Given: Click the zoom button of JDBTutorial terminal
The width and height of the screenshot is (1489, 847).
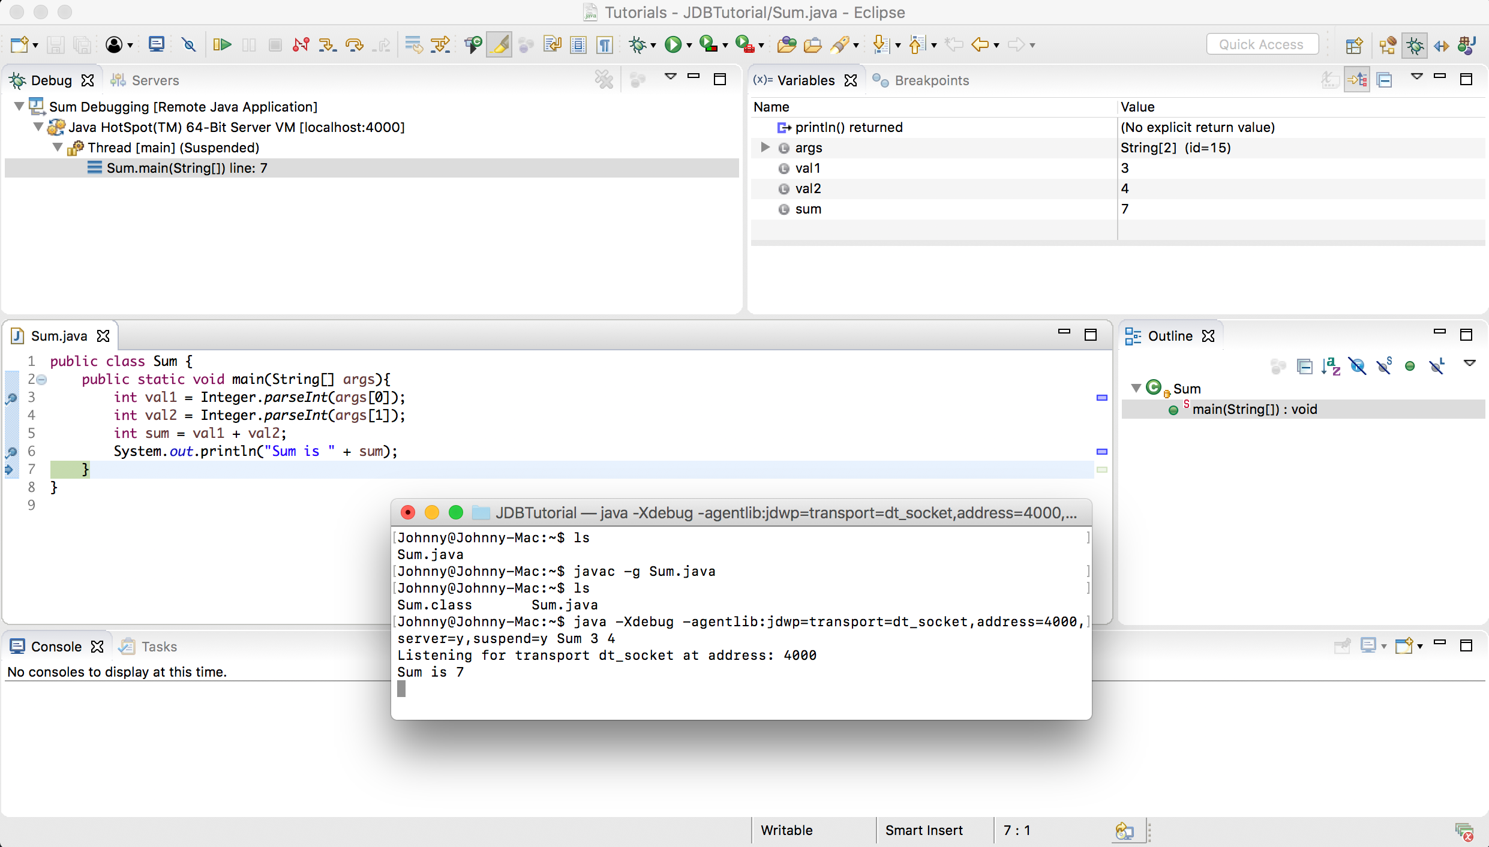Looking at the screenshot, I should 456,512.
